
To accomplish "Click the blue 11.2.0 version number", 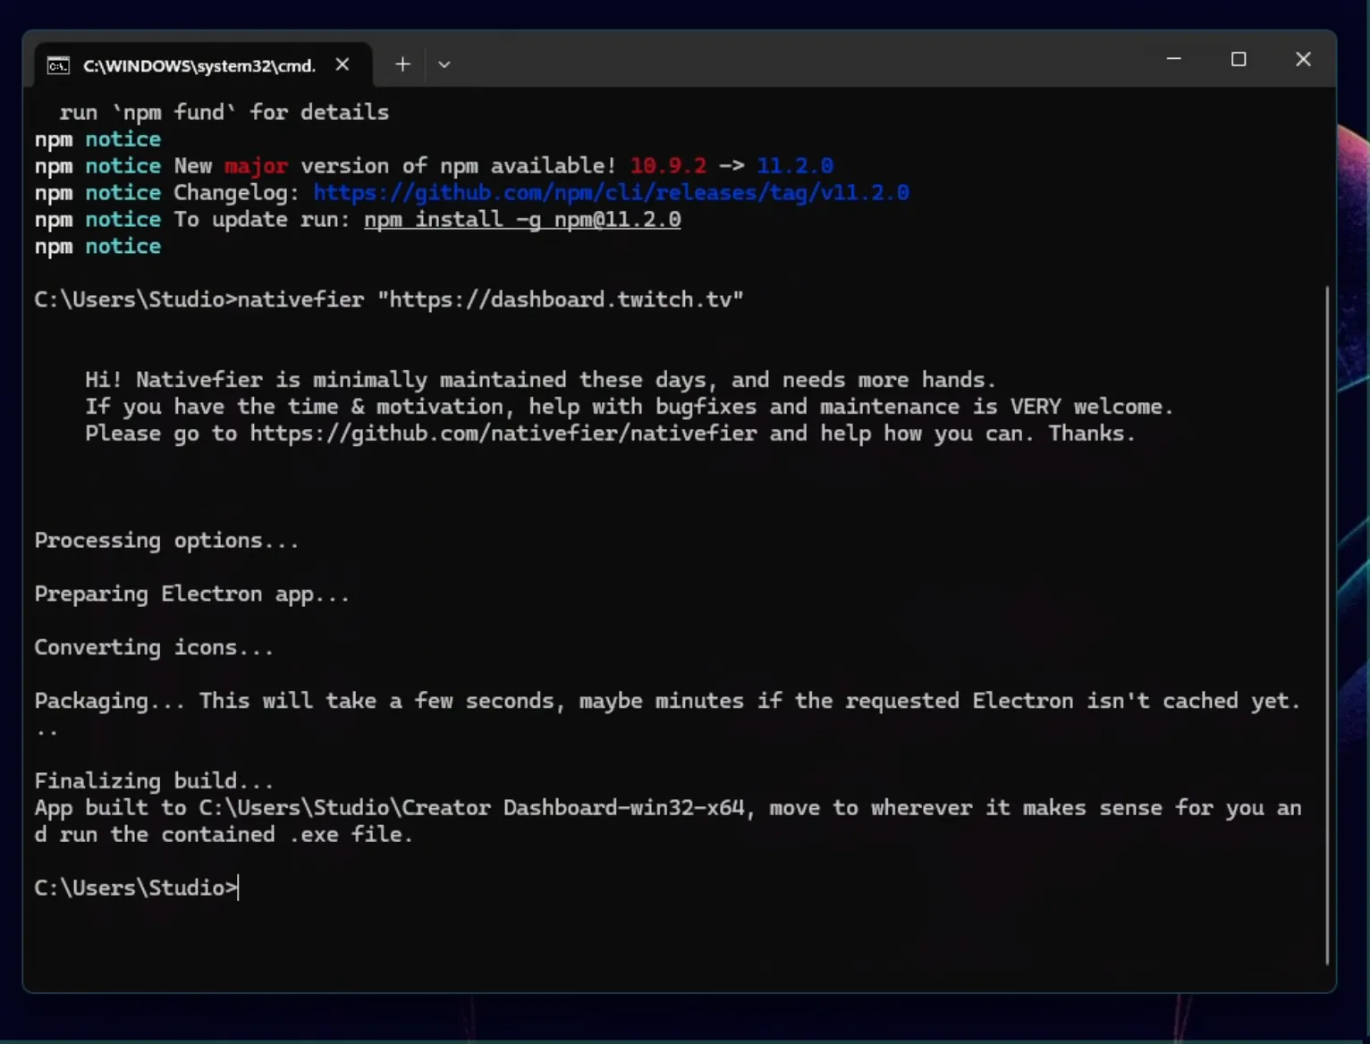I will (794, 165).
